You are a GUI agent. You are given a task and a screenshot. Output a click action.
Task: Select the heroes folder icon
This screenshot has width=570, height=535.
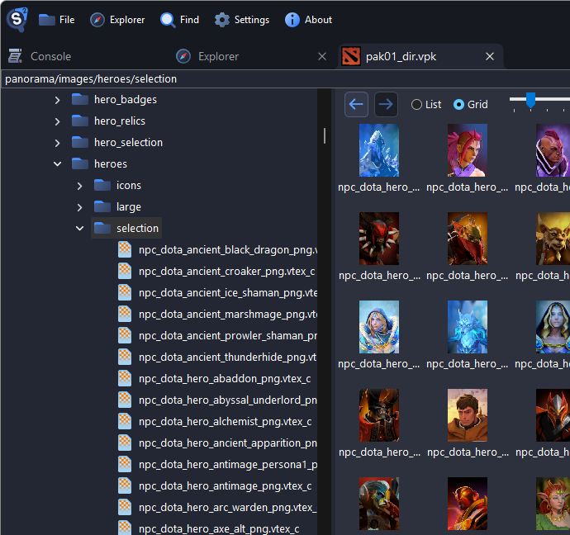80,163
